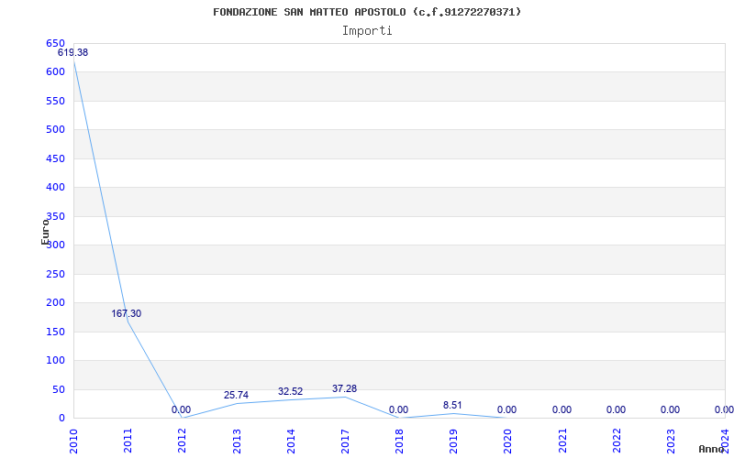Select the 2013 year label
Screen dimensions: 734x458
coord(237,440)
